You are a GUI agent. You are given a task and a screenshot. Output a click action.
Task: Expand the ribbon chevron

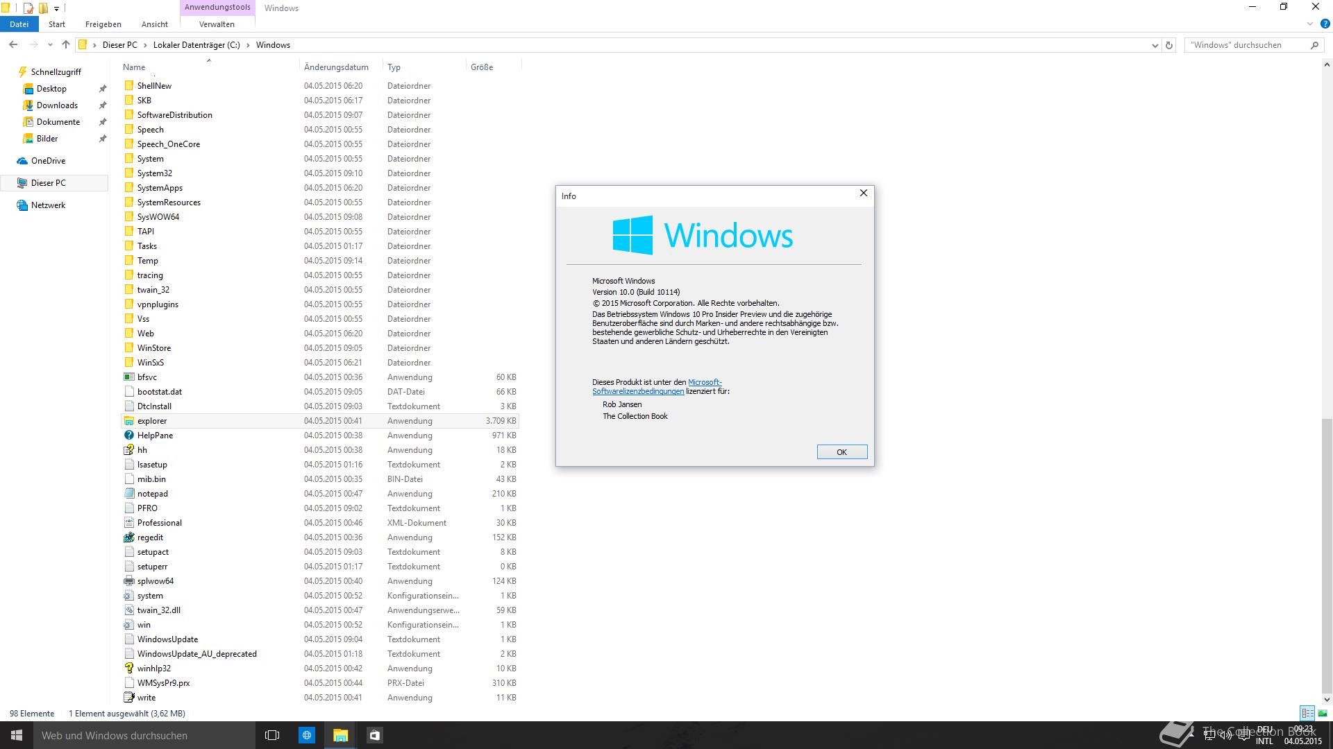coord(1309,24)
